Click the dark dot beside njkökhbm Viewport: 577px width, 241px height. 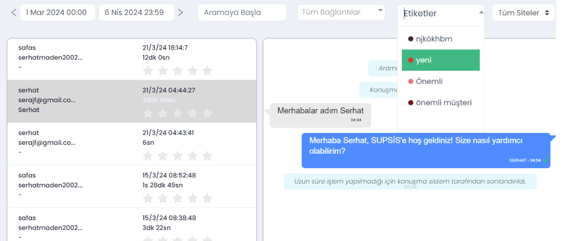pos(411,39)
